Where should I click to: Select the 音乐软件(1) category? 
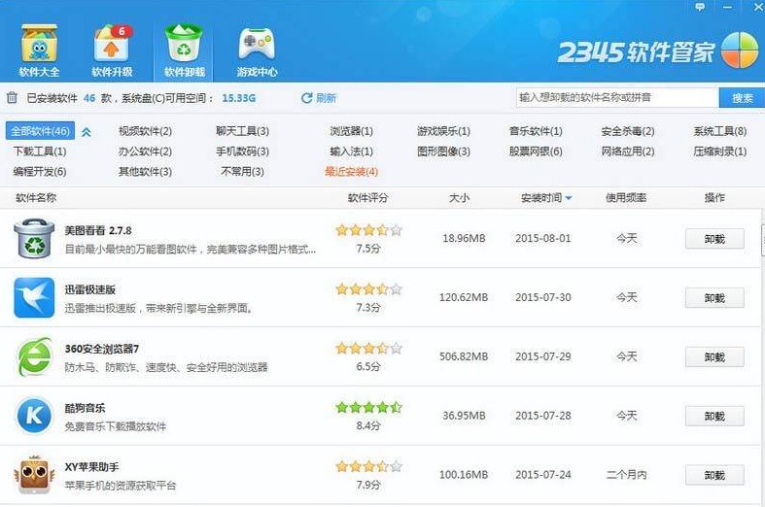(536, 131)
